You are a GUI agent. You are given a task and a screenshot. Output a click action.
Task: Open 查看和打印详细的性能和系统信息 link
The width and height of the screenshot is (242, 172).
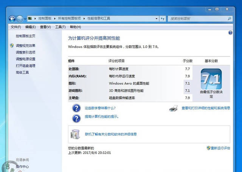tap(206, 108)
